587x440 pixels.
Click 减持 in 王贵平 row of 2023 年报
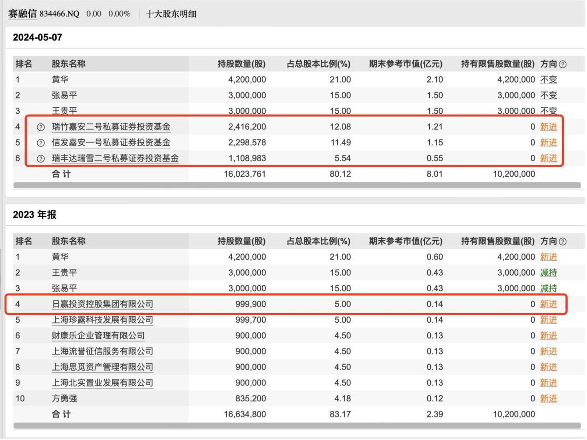pyautogui.click(x=548, y=272)
